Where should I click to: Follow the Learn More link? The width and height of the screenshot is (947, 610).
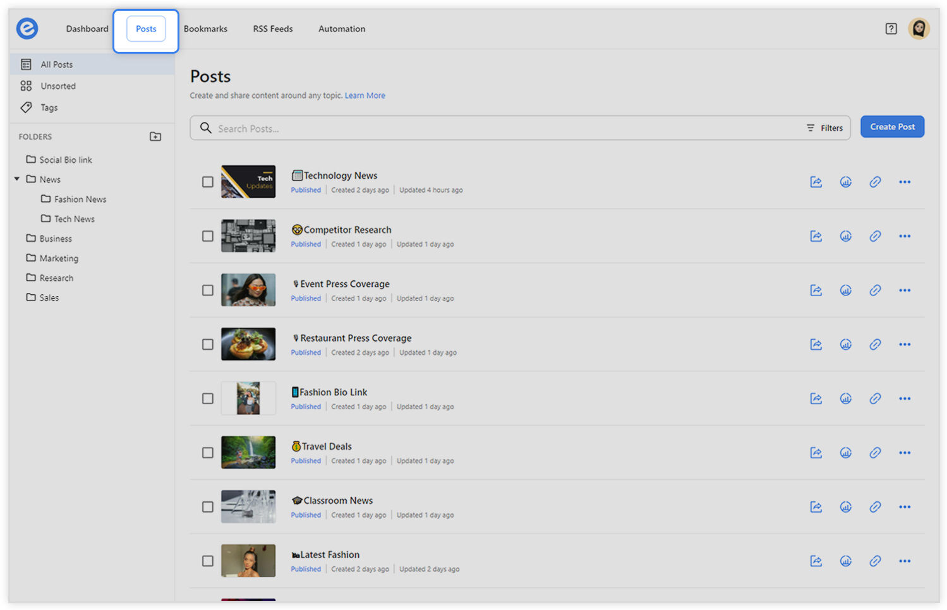click(365, 96)
